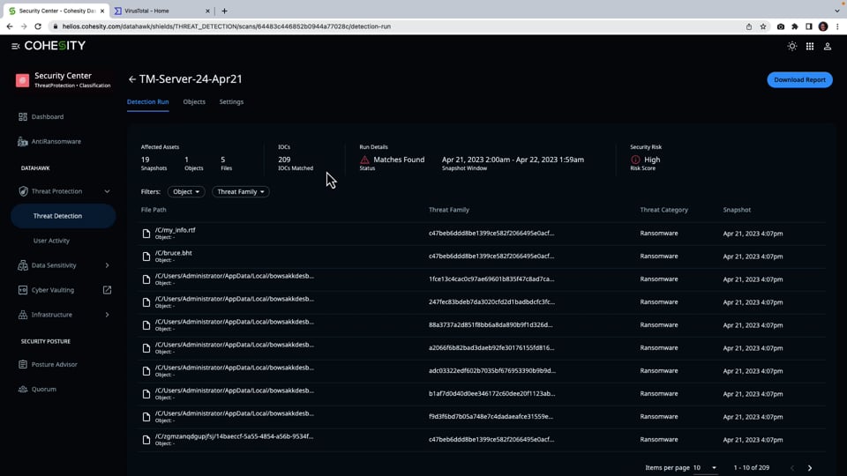Open Cyber Vaulting external link icon
Viewport: 847px width, 476px height.
[107, 290]
